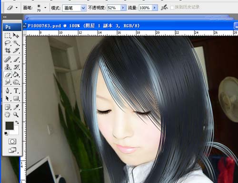
Task: Open the flow slider arrow
Action: [155, 8]
